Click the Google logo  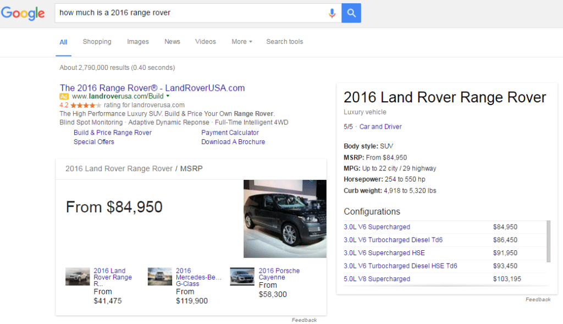coord(23,13)
